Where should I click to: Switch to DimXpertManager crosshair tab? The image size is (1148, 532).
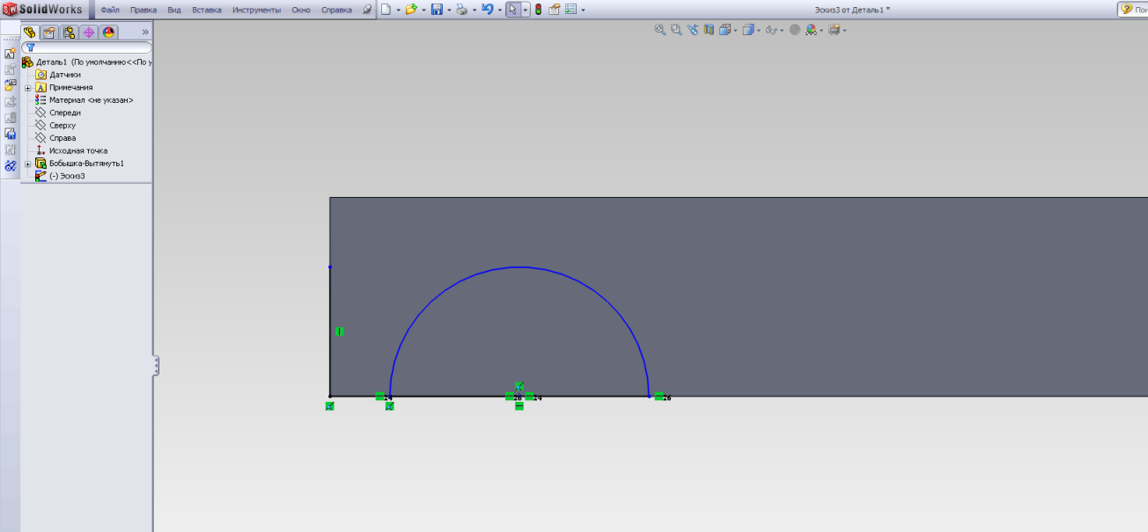point(89,32)
